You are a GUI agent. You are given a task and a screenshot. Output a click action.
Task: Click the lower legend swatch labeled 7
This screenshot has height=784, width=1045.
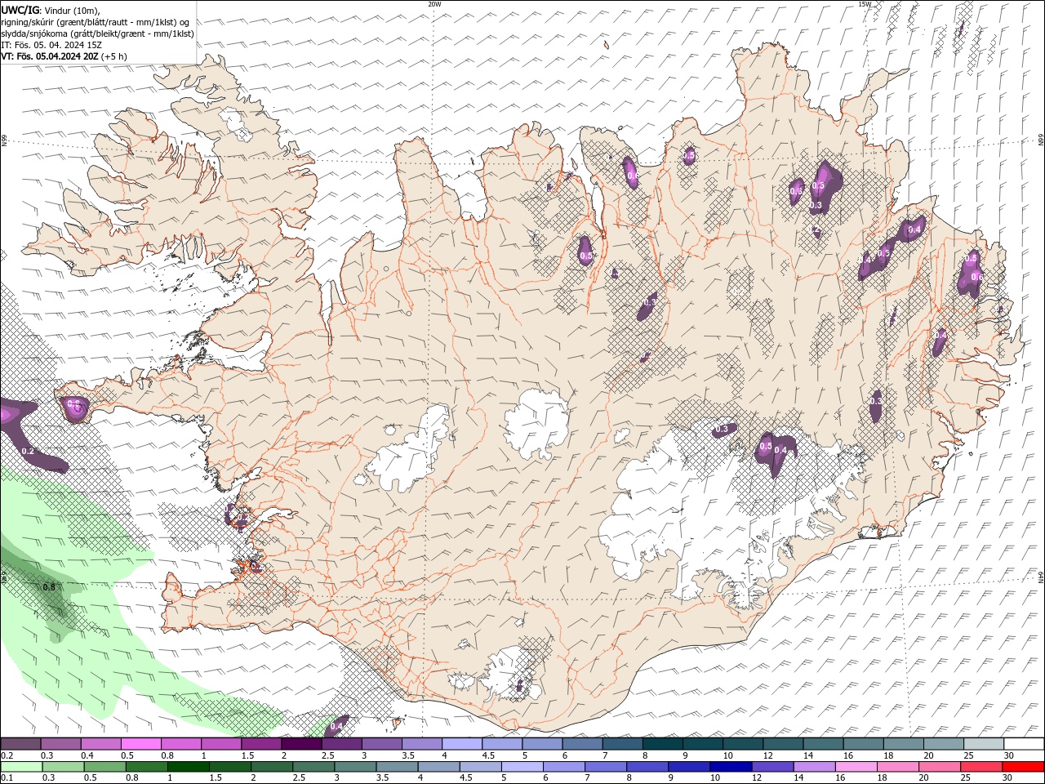click(606, 767)
